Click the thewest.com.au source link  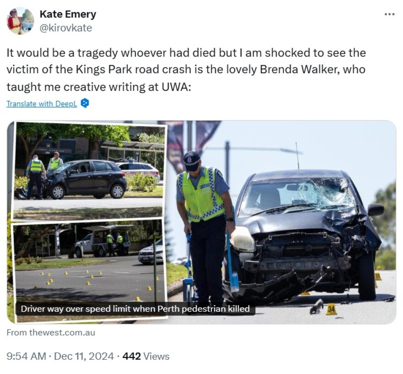tap(51, 332)
